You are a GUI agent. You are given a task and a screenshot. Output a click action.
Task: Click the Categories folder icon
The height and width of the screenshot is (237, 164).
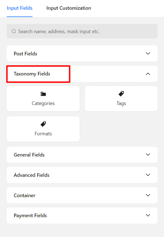pos(43,94)
